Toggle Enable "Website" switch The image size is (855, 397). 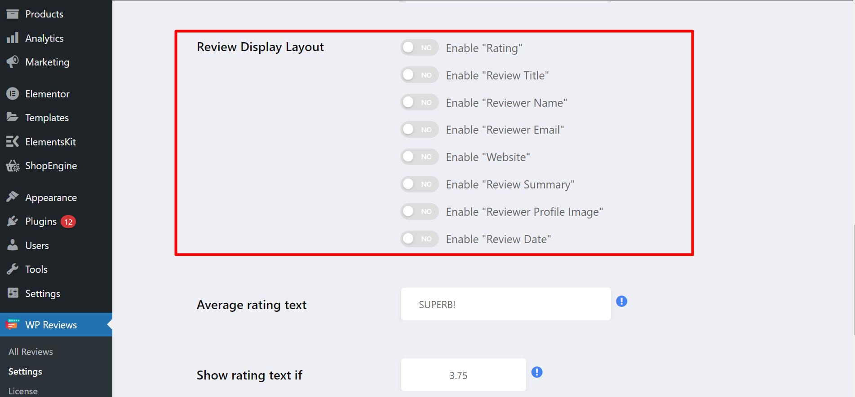(420, 157)
